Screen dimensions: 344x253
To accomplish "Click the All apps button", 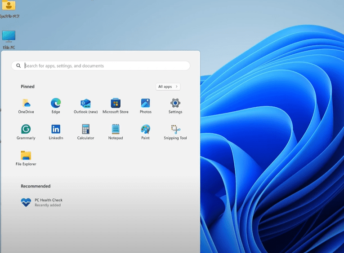I will (x=168, y=87).
